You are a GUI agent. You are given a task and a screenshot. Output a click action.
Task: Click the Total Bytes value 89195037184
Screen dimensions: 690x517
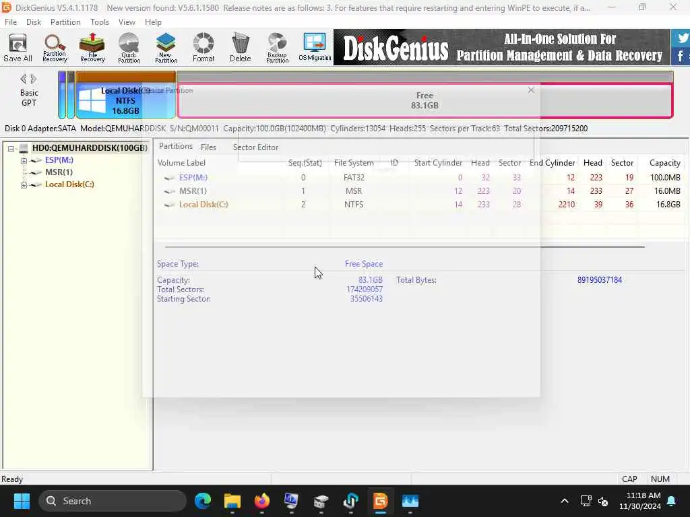pos(599,279)
